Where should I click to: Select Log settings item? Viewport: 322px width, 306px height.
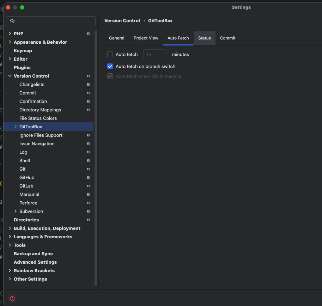[23, 152]
